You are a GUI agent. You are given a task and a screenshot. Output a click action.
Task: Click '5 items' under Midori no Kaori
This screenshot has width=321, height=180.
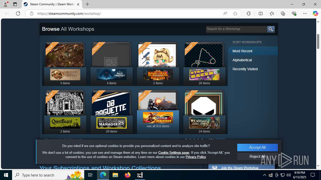click(65, 83)
